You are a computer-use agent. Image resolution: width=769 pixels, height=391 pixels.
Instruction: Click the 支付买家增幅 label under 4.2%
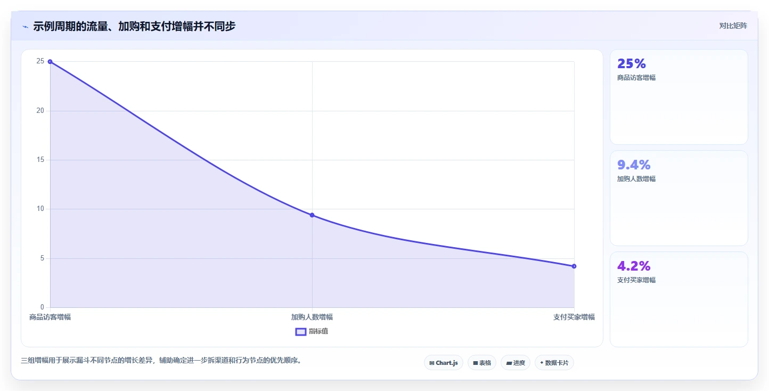(x=636, y=280)
